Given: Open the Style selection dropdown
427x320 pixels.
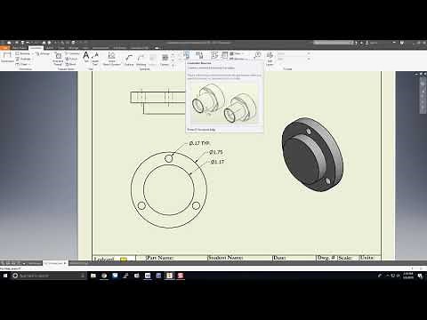Looking at the screenshot, I should [x=294, y=59].
